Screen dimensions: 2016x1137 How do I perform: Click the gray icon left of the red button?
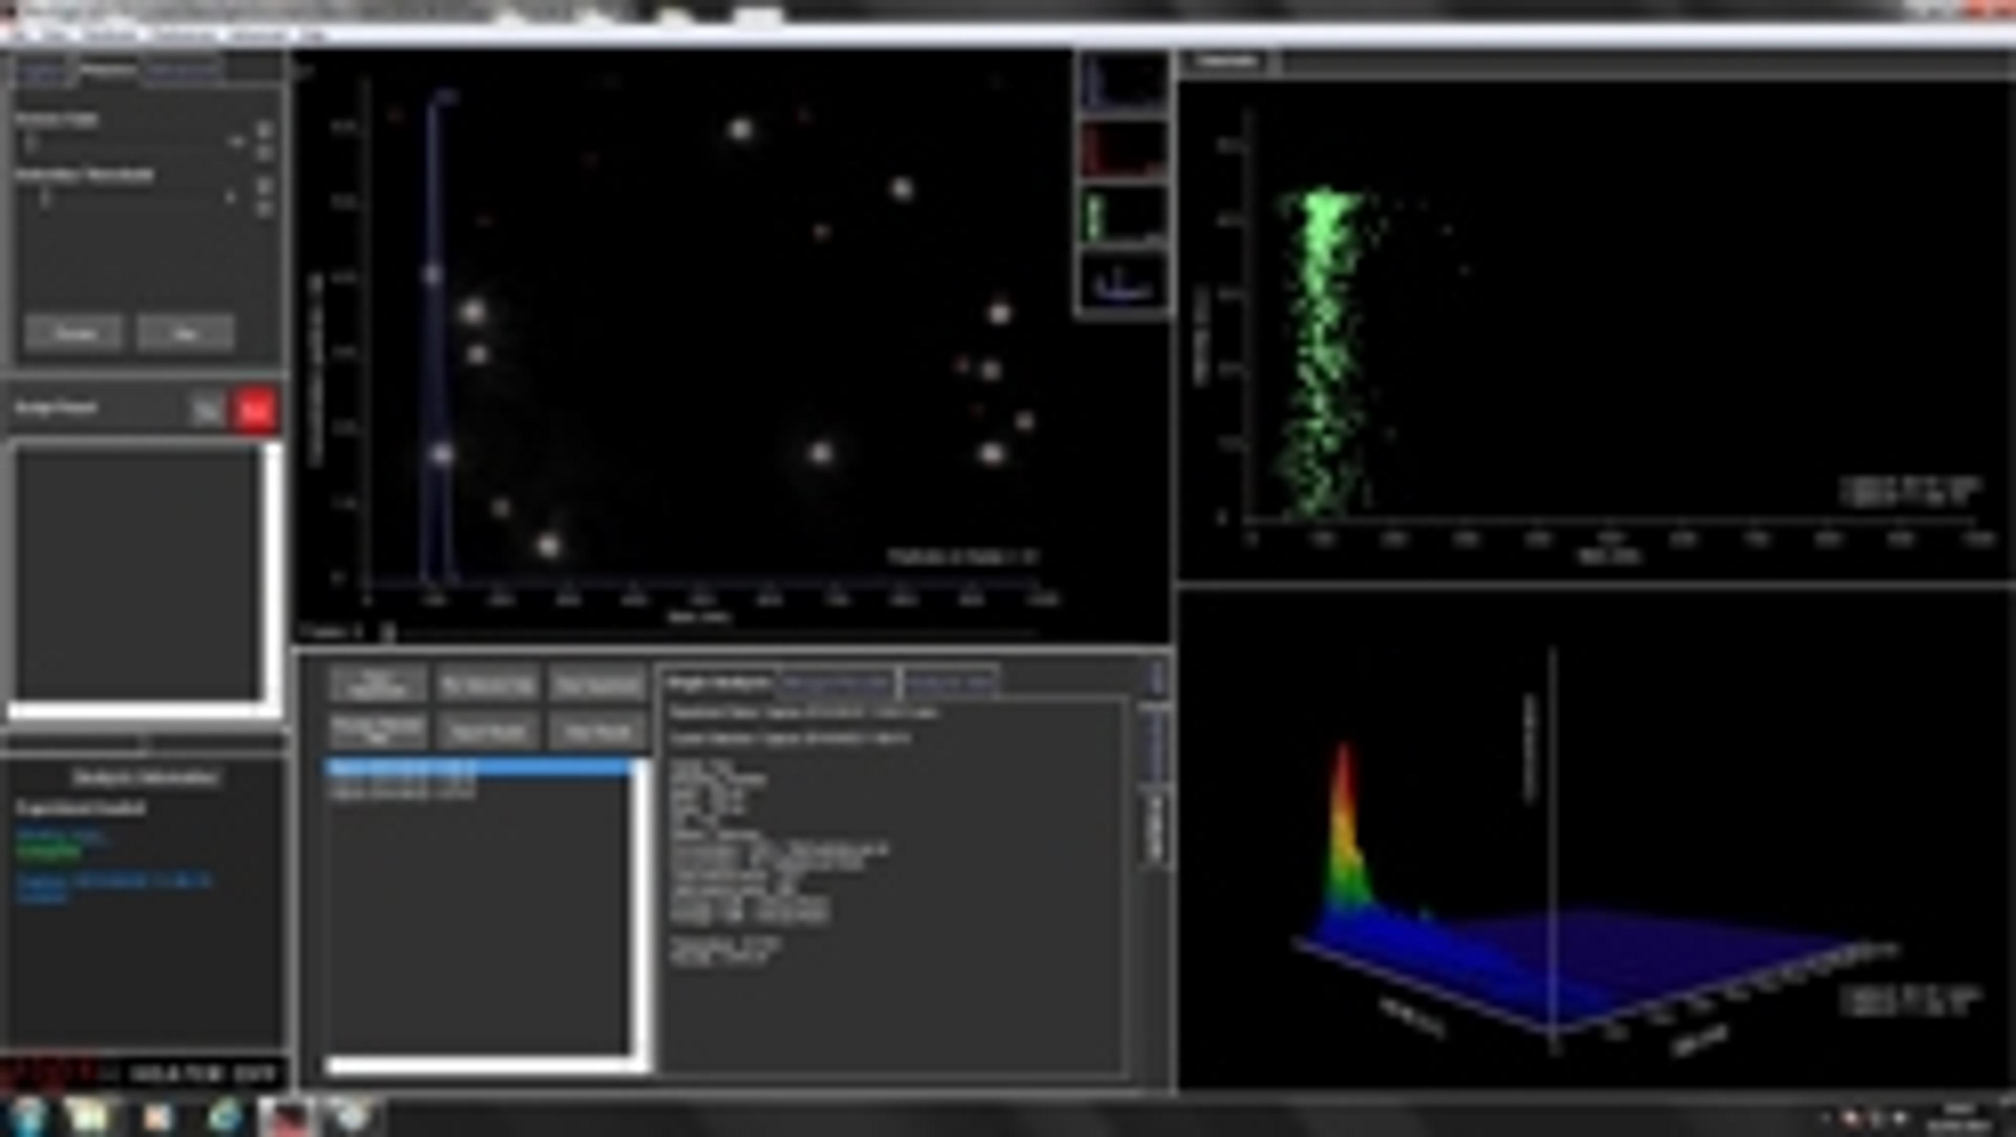click(207, 409)
